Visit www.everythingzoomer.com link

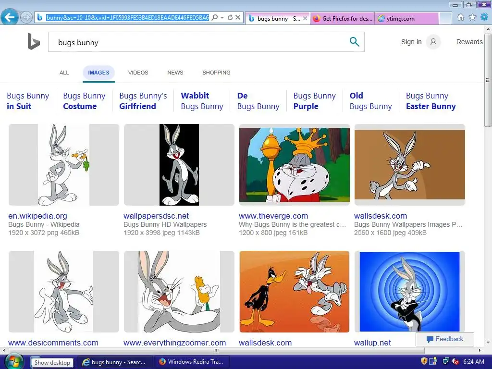[x=174, y=343]
